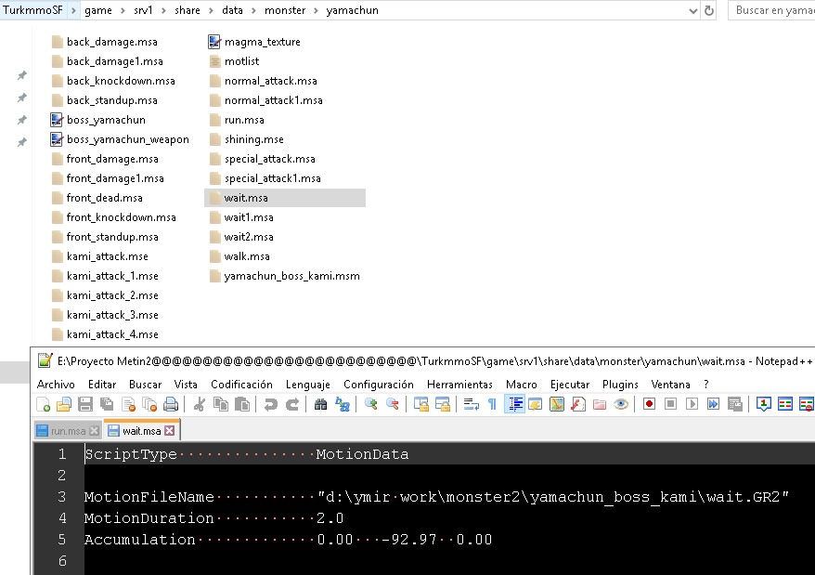Screen dimensions: 815x575
Task: Select yamachun_boss_kami.msm file
Action: [285, 276]
